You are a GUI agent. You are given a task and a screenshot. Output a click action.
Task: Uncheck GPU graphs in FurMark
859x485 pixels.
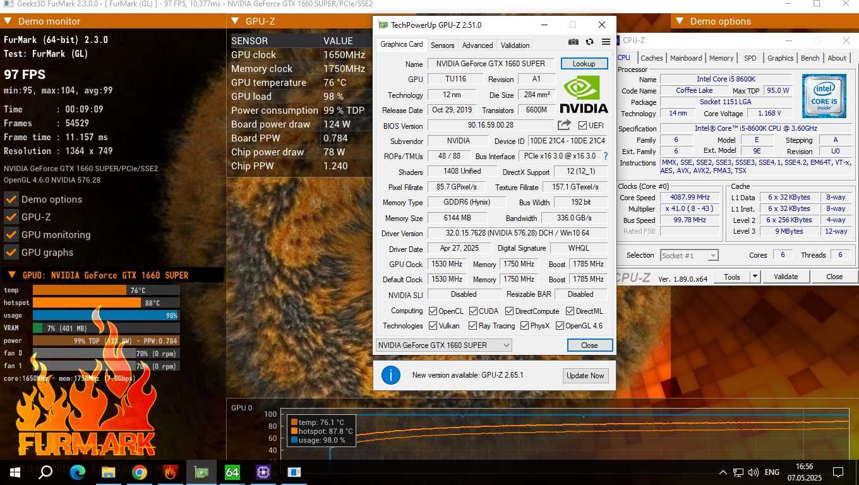coord(11,253)
